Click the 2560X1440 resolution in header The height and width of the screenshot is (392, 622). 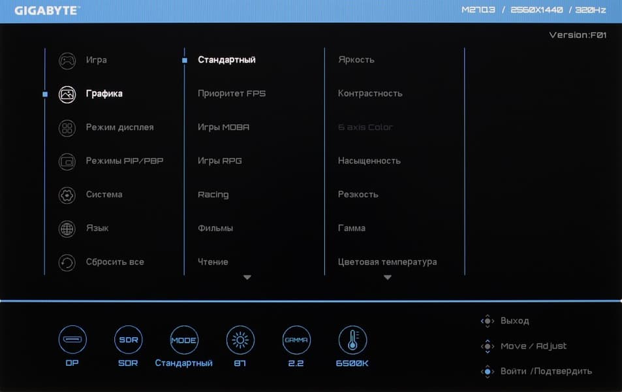click(x=536, y=10)
